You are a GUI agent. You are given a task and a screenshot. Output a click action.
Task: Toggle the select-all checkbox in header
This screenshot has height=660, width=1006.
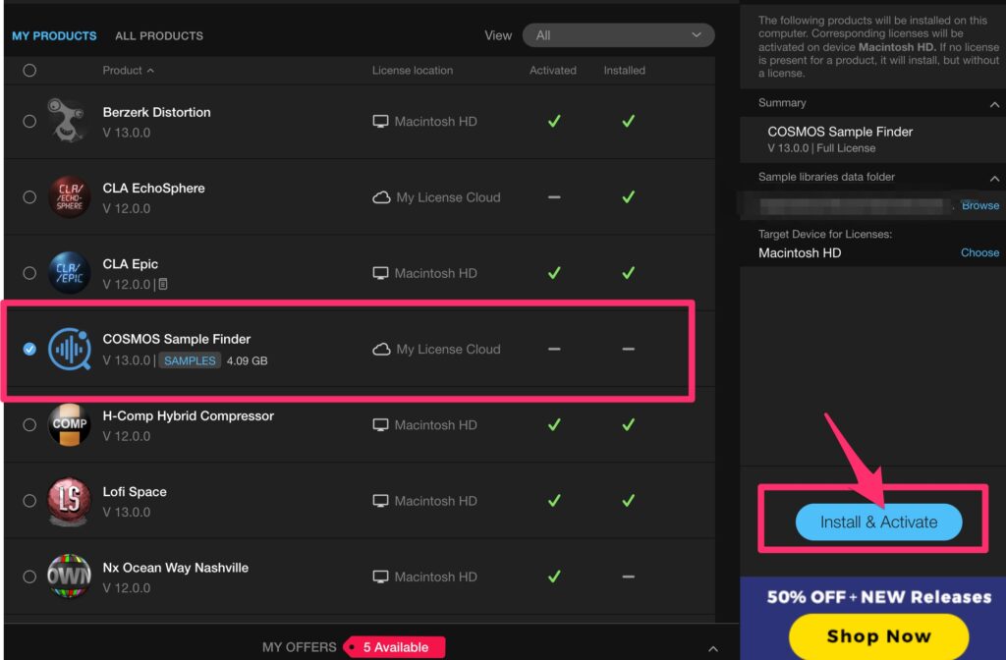pyautogui.click(x=29, y=71)
